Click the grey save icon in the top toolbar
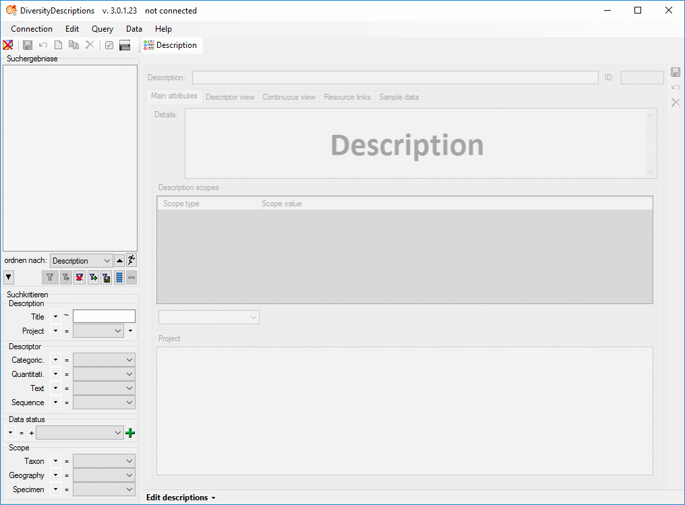Screen dimensions: 685x505 (28, 45)
